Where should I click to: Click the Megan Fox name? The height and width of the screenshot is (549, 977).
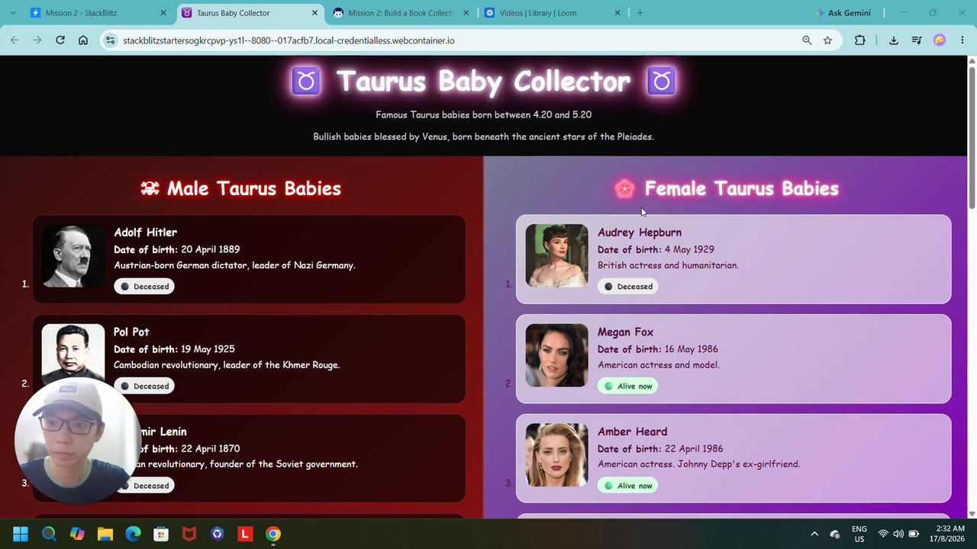click(x=625, y=332)
